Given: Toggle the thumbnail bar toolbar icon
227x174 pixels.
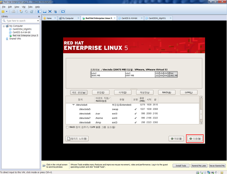Looking at the screenshot, I should click(x=45, y=12).
